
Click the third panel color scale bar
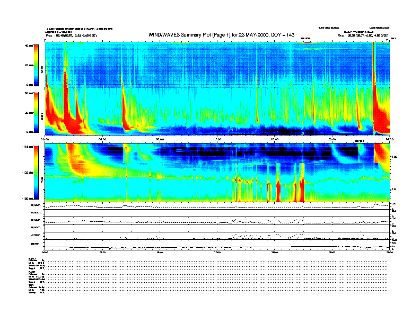click(x=36, y=172)
